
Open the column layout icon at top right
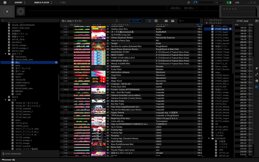click(x=257, y=21)
